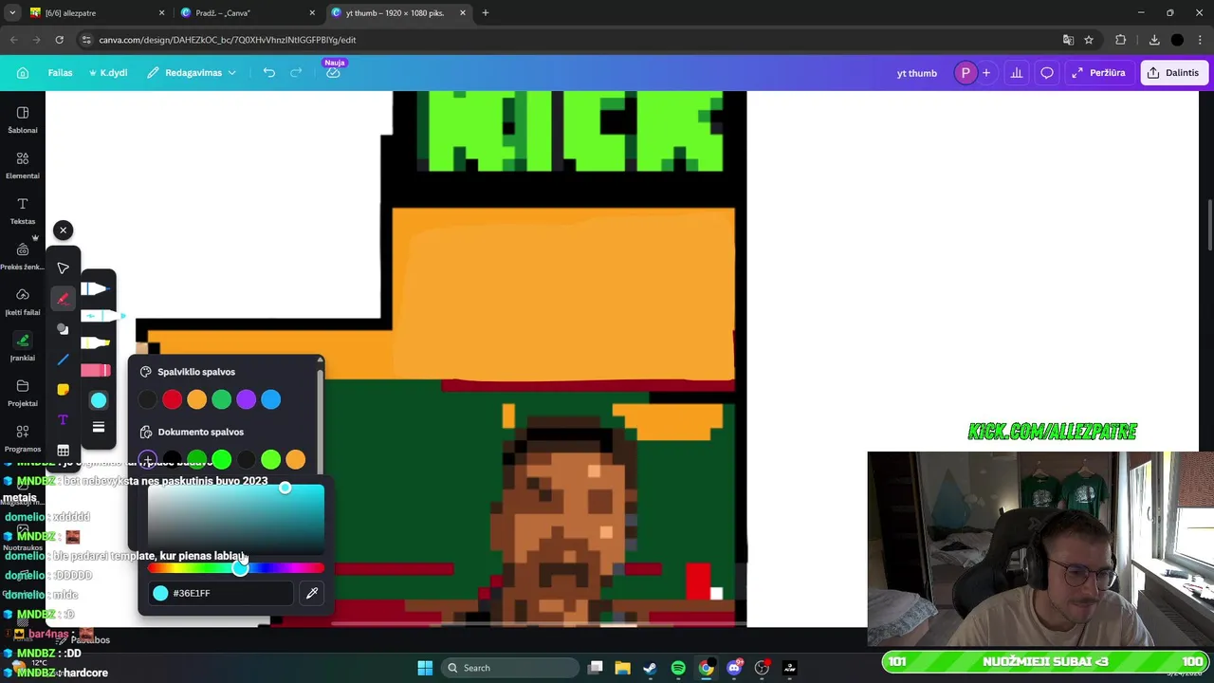Open the Chrome extensions puzzle icon

coord(1121,40)
